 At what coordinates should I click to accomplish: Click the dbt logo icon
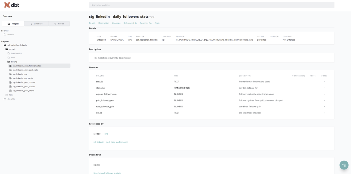[x=7, y=5]
